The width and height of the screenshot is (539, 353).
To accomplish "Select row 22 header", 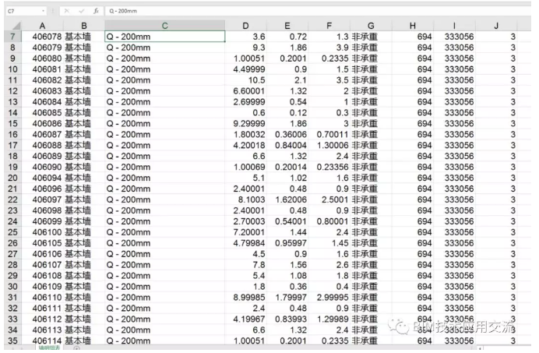I will (x=12, y=199).
